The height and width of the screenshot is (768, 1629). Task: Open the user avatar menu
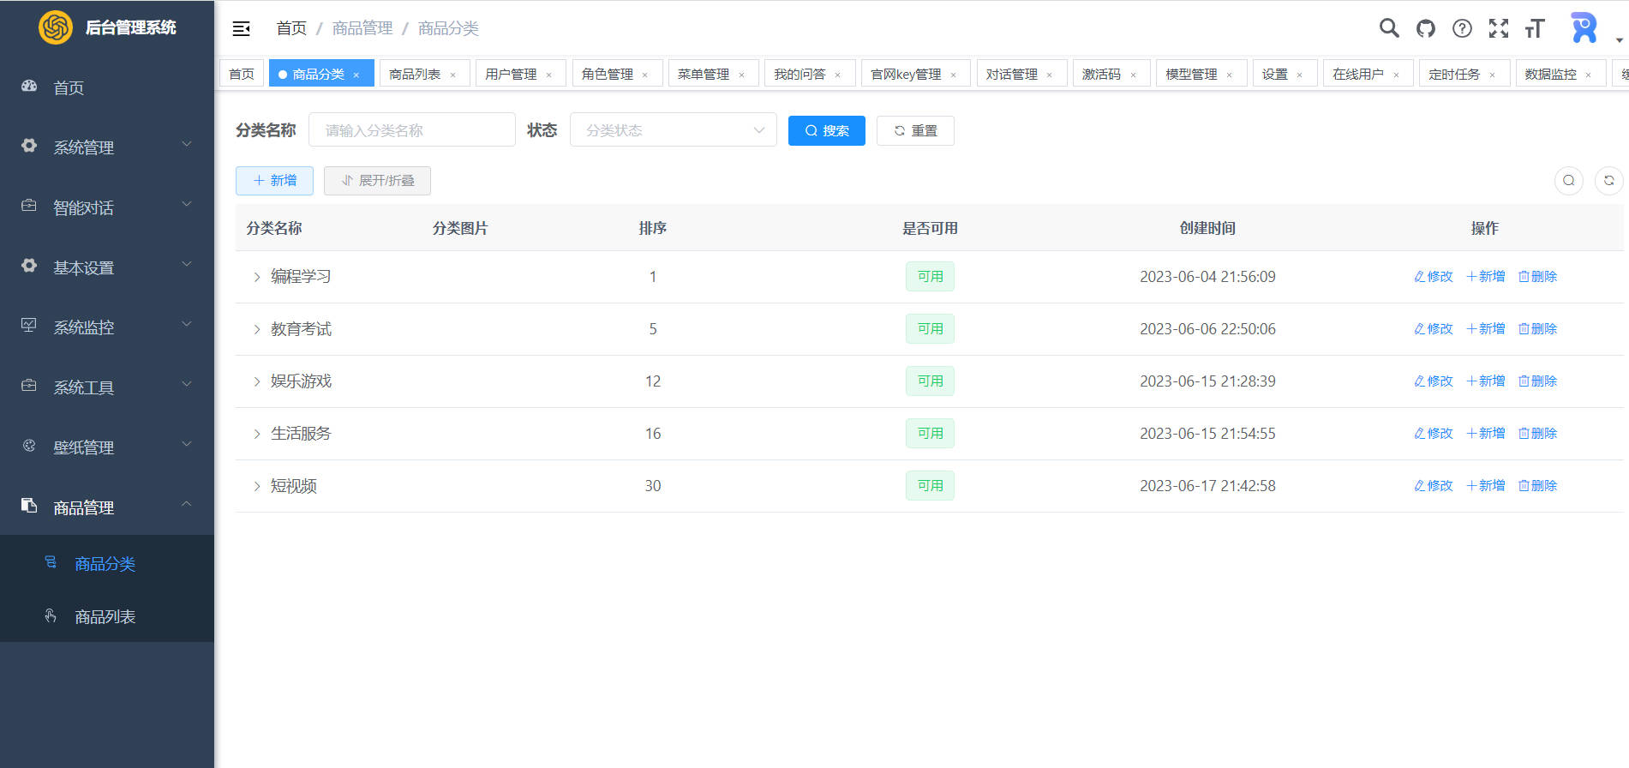(x=1584, y=28)
